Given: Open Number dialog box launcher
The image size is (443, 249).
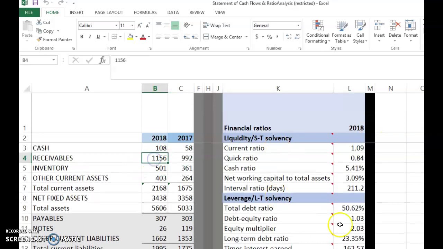Looking at the screenshot, I should [300, 48].
